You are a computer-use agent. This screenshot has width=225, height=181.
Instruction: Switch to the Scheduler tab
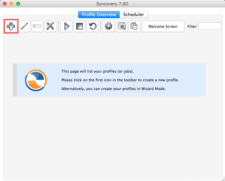pyautogui.click(x=133, y=15)
